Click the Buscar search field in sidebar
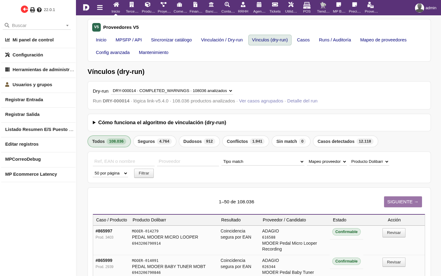 pyautogui.click(x=37, y=25)
